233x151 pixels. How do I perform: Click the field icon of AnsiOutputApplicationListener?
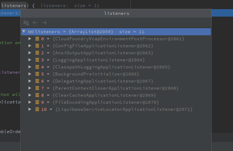pos(37,53)
